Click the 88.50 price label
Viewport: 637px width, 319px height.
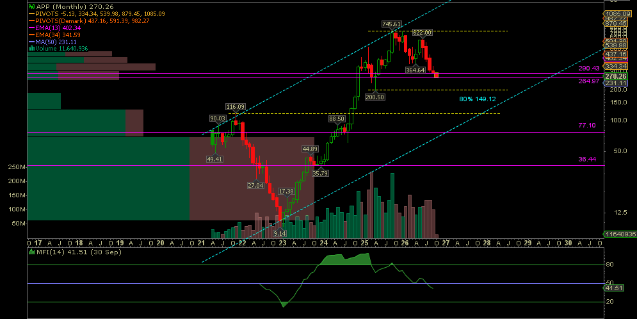click(337, 119)
